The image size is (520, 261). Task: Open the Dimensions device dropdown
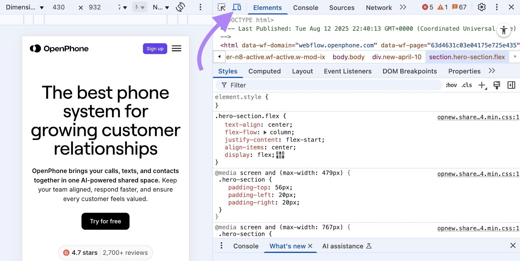pos(25,7)
